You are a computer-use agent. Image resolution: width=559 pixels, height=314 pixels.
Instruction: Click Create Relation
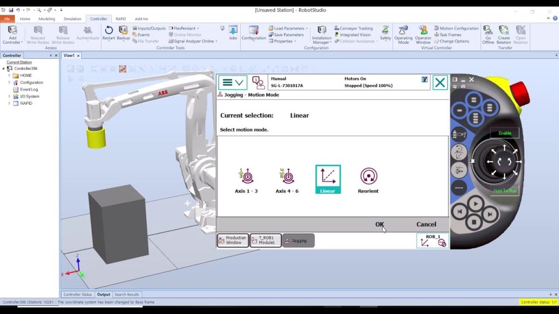[504, 35]
